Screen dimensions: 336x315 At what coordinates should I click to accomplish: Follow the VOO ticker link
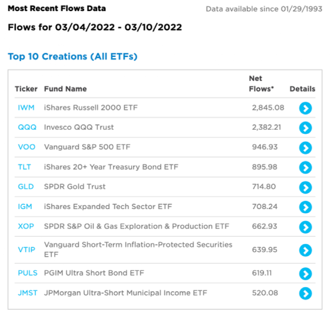(x=26, y=147)
